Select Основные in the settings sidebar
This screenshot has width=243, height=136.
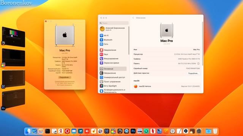tap(113, 69)
